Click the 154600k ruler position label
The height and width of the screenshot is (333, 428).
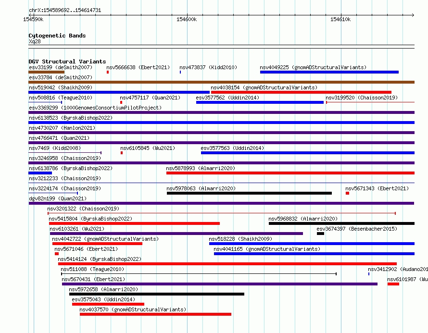[x=187, y=19]
